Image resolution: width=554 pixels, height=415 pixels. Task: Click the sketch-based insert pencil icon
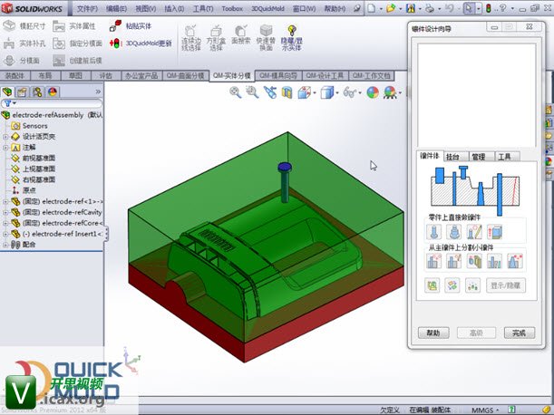click(474, 232)
